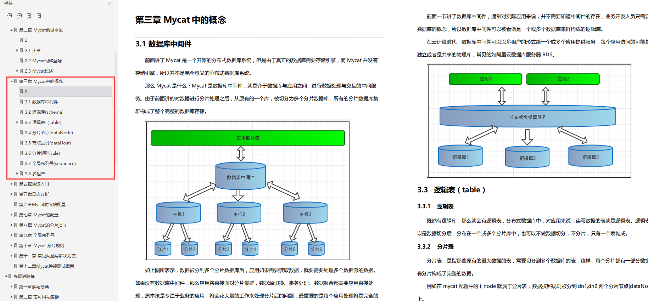The image size is (648, 301).
Task: Expand the 3.3 逻辑表 (table) bookmark
Action: tap(17, 123)
